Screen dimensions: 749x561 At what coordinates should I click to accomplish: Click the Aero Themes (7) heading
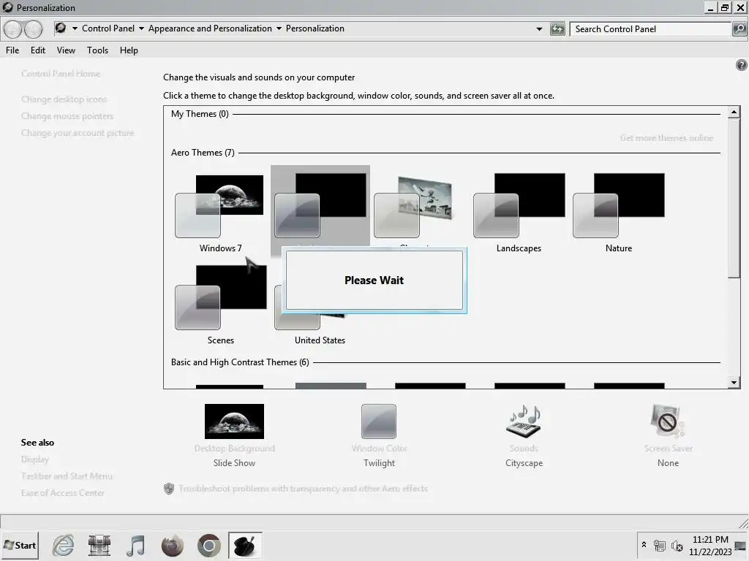click(203, 153)
